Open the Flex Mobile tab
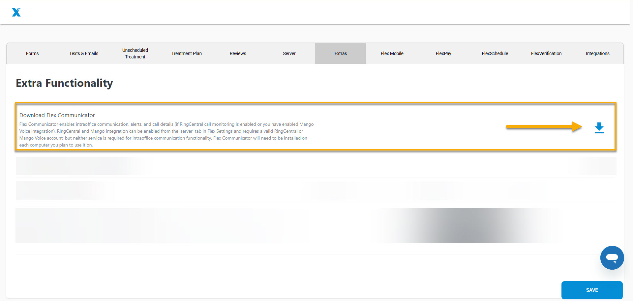 click(392, 53)
